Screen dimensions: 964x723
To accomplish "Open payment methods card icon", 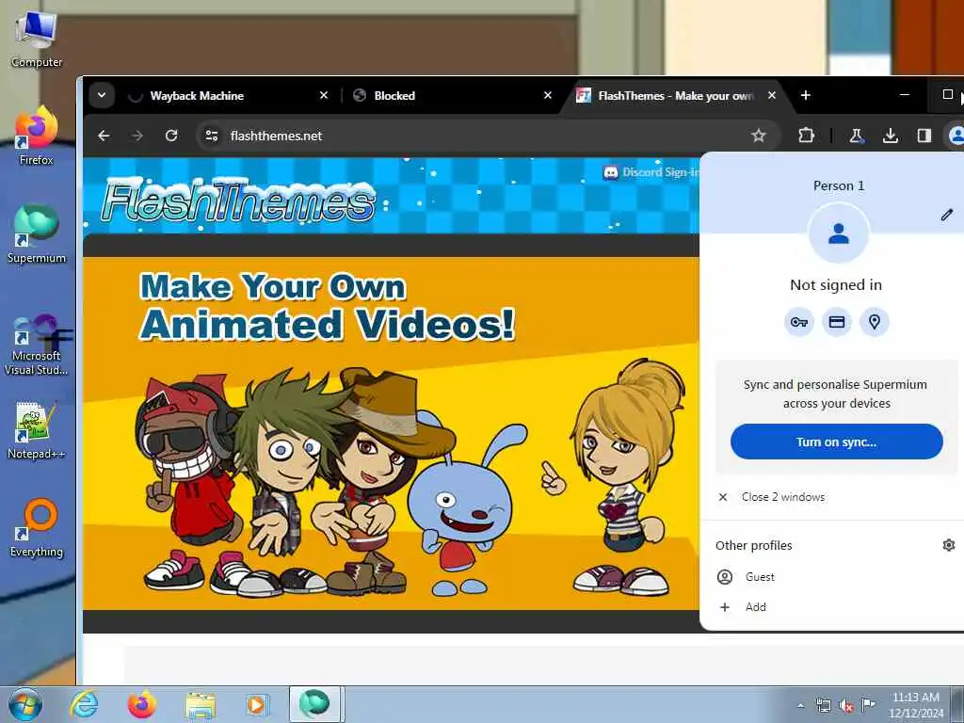I will click(x=837, y=322).
